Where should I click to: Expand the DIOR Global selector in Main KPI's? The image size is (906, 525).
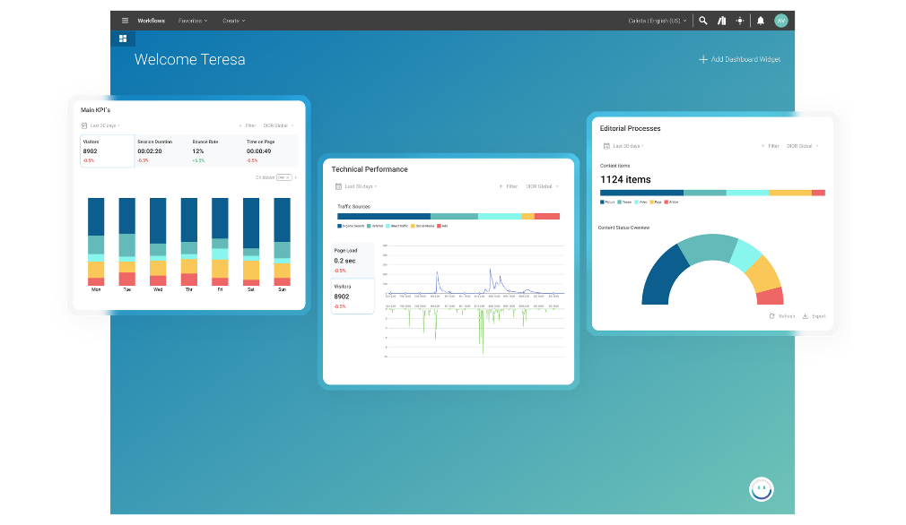point(278,125)
